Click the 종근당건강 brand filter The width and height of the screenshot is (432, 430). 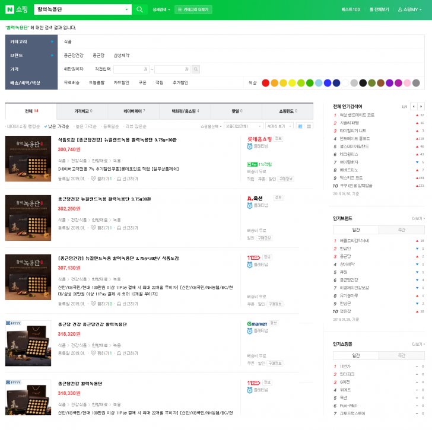[74, 55]
